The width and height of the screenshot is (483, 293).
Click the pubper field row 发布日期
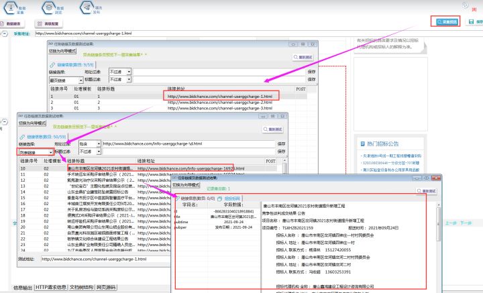coord(217,227)
